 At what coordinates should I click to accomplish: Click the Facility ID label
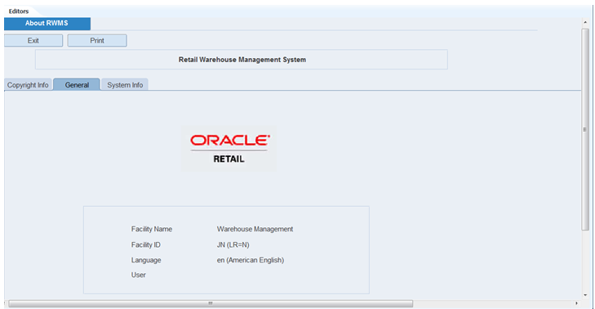(x=146, y=244)
